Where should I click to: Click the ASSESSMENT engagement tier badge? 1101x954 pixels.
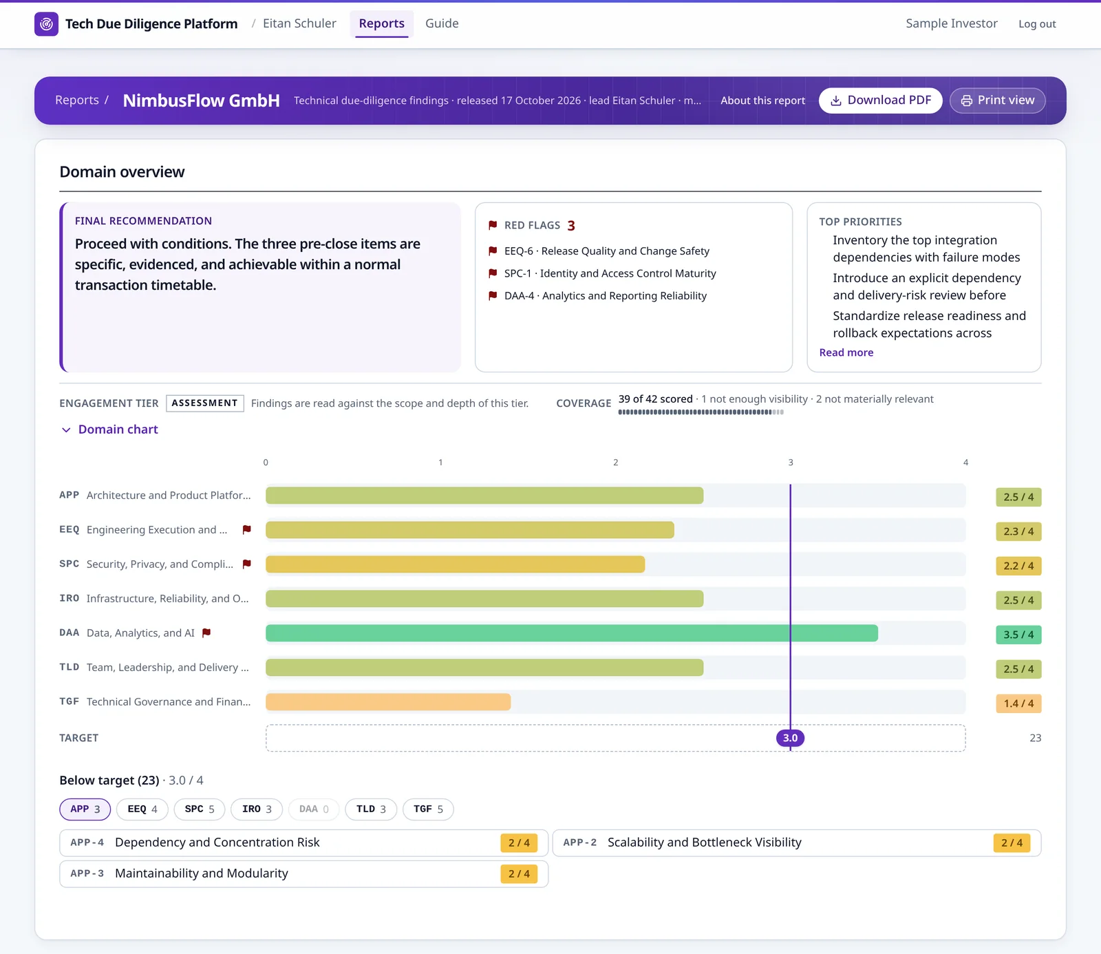click(x=205, y=403)
